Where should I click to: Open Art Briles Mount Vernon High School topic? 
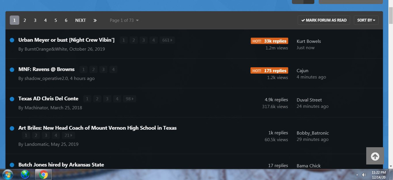point(97,128)
